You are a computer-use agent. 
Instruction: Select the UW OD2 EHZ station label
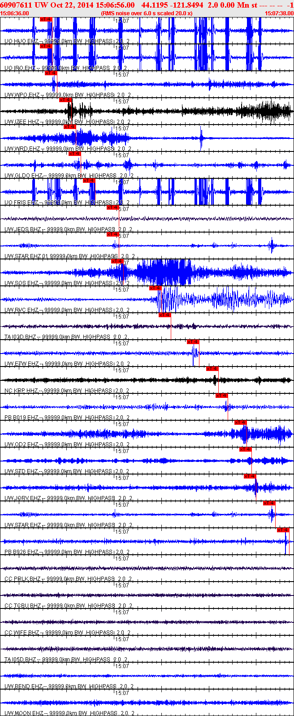[67, 444]
